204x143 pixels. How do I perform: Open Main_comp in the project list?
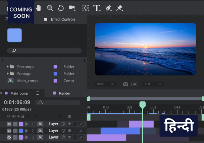[x=27, y=81]
